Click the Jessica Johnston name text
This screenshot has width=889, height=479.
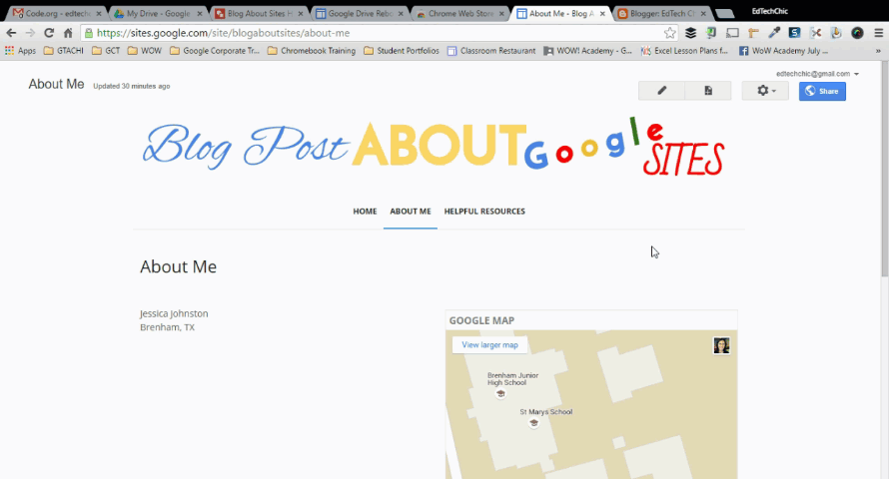pyautogui.click(x=174, y=313)
